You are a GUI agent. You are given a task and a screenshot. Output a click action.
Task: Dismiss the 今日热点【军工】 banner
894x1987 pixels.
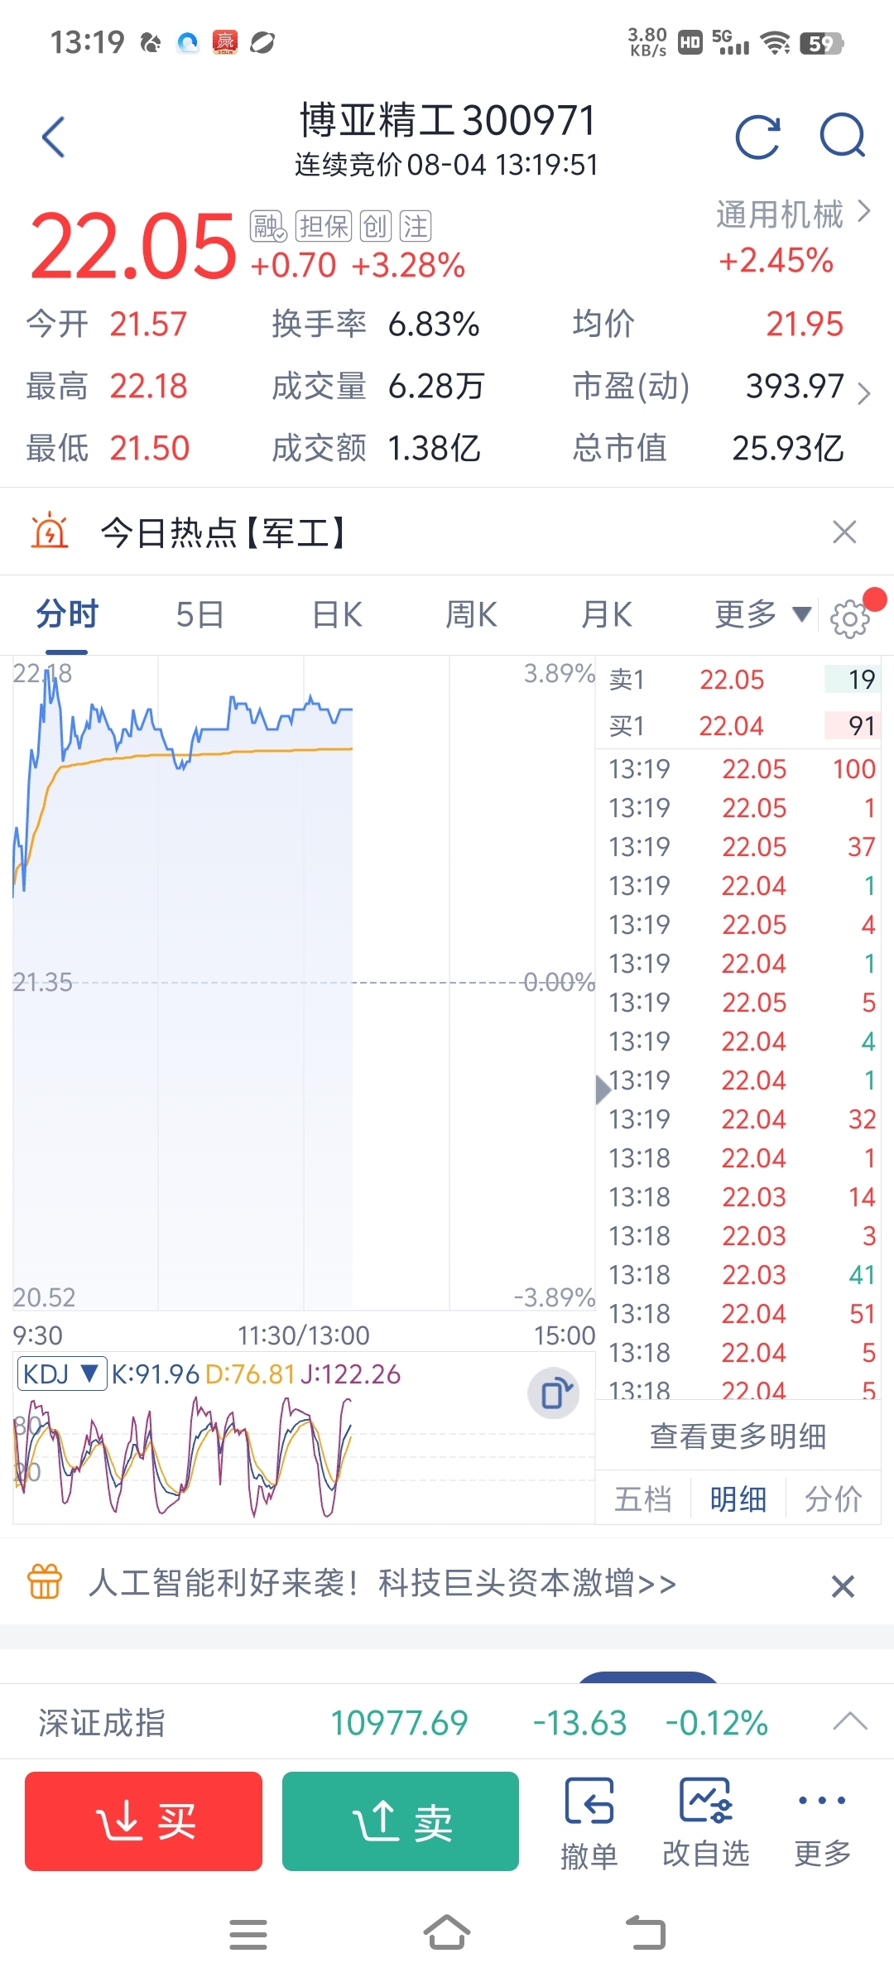(844, 532)
